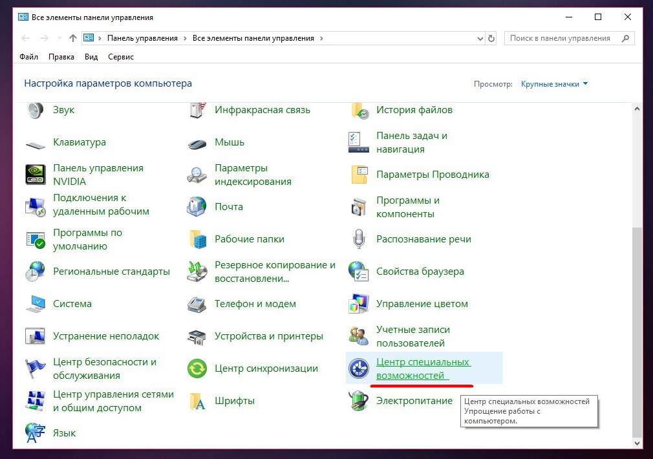Open the Крупные значки view dropdown
The image size is (653, 459).
click(x=555, y=84)
